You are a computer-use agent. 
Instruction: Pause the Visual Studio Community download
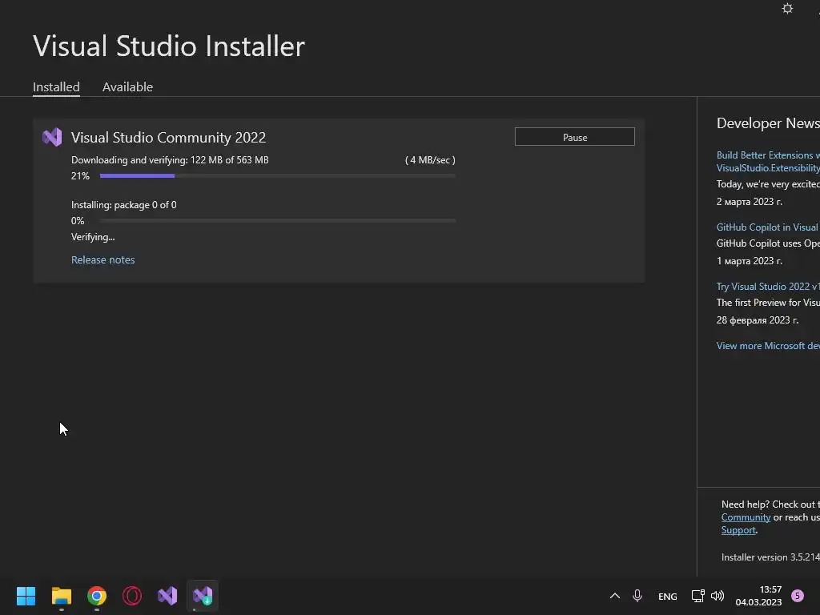tap(575, 137)
